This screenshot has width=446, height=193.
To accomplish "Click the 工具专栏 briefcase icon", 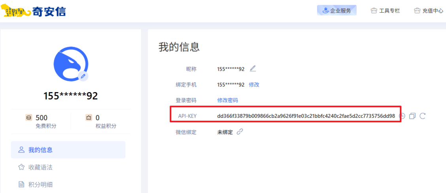I will [x=374, y=11].
